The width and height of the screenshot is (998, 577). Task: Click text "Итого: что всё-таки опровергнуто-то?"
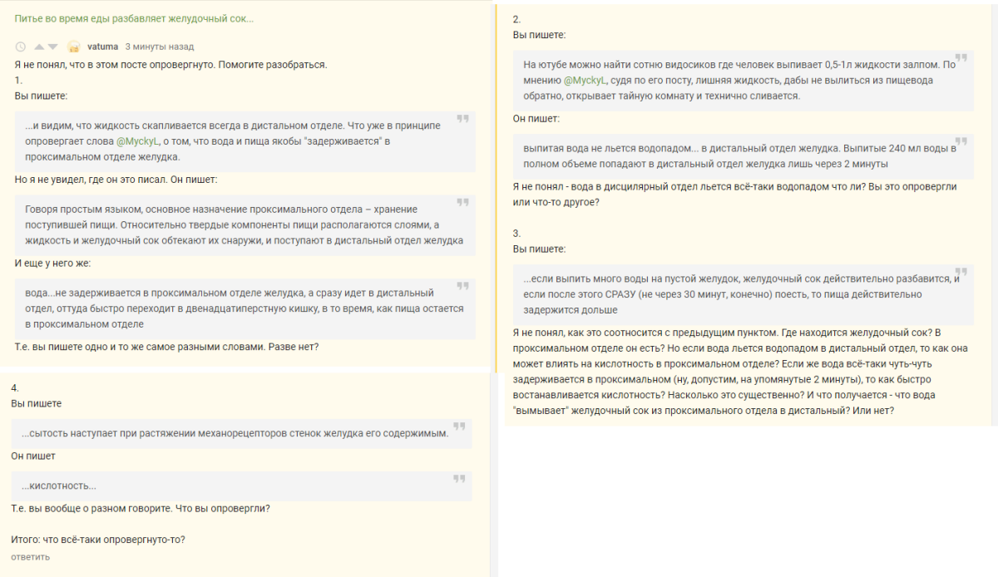98,539
